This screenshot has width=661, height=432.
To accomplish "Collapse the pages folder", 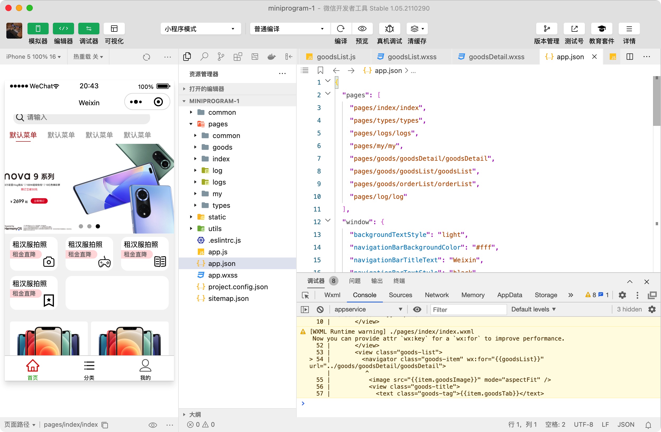I will pyautogui.click(x=238, y=124).
